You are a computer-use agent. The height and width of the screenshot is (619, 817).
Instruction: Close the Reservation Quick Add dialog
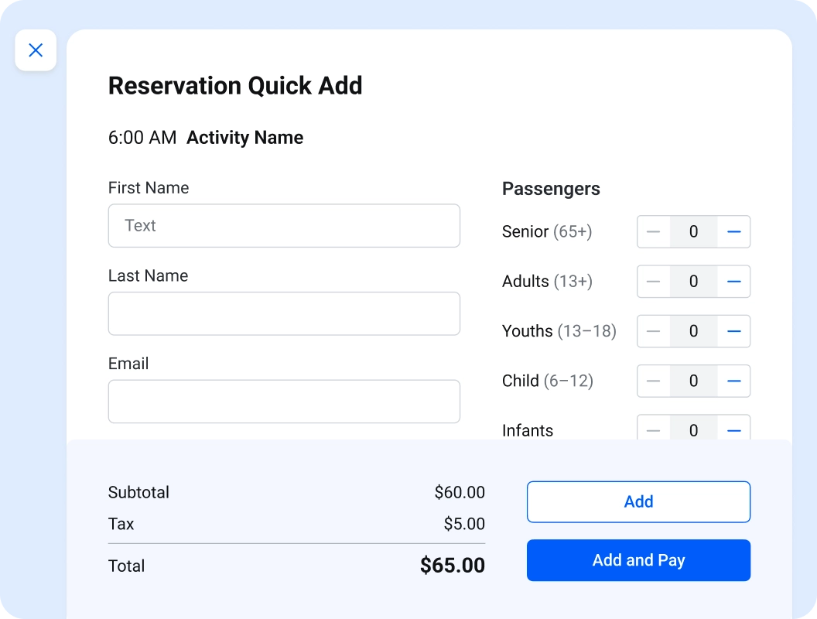[36, 50]
